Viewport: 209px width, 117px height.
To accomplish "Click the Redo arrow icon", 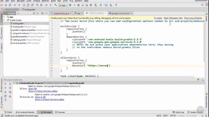I will [19, 5].
